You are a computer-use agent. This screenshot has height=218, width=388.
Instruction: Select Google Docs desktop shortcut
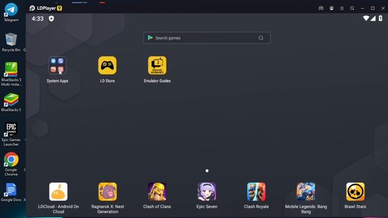(11, 193)
